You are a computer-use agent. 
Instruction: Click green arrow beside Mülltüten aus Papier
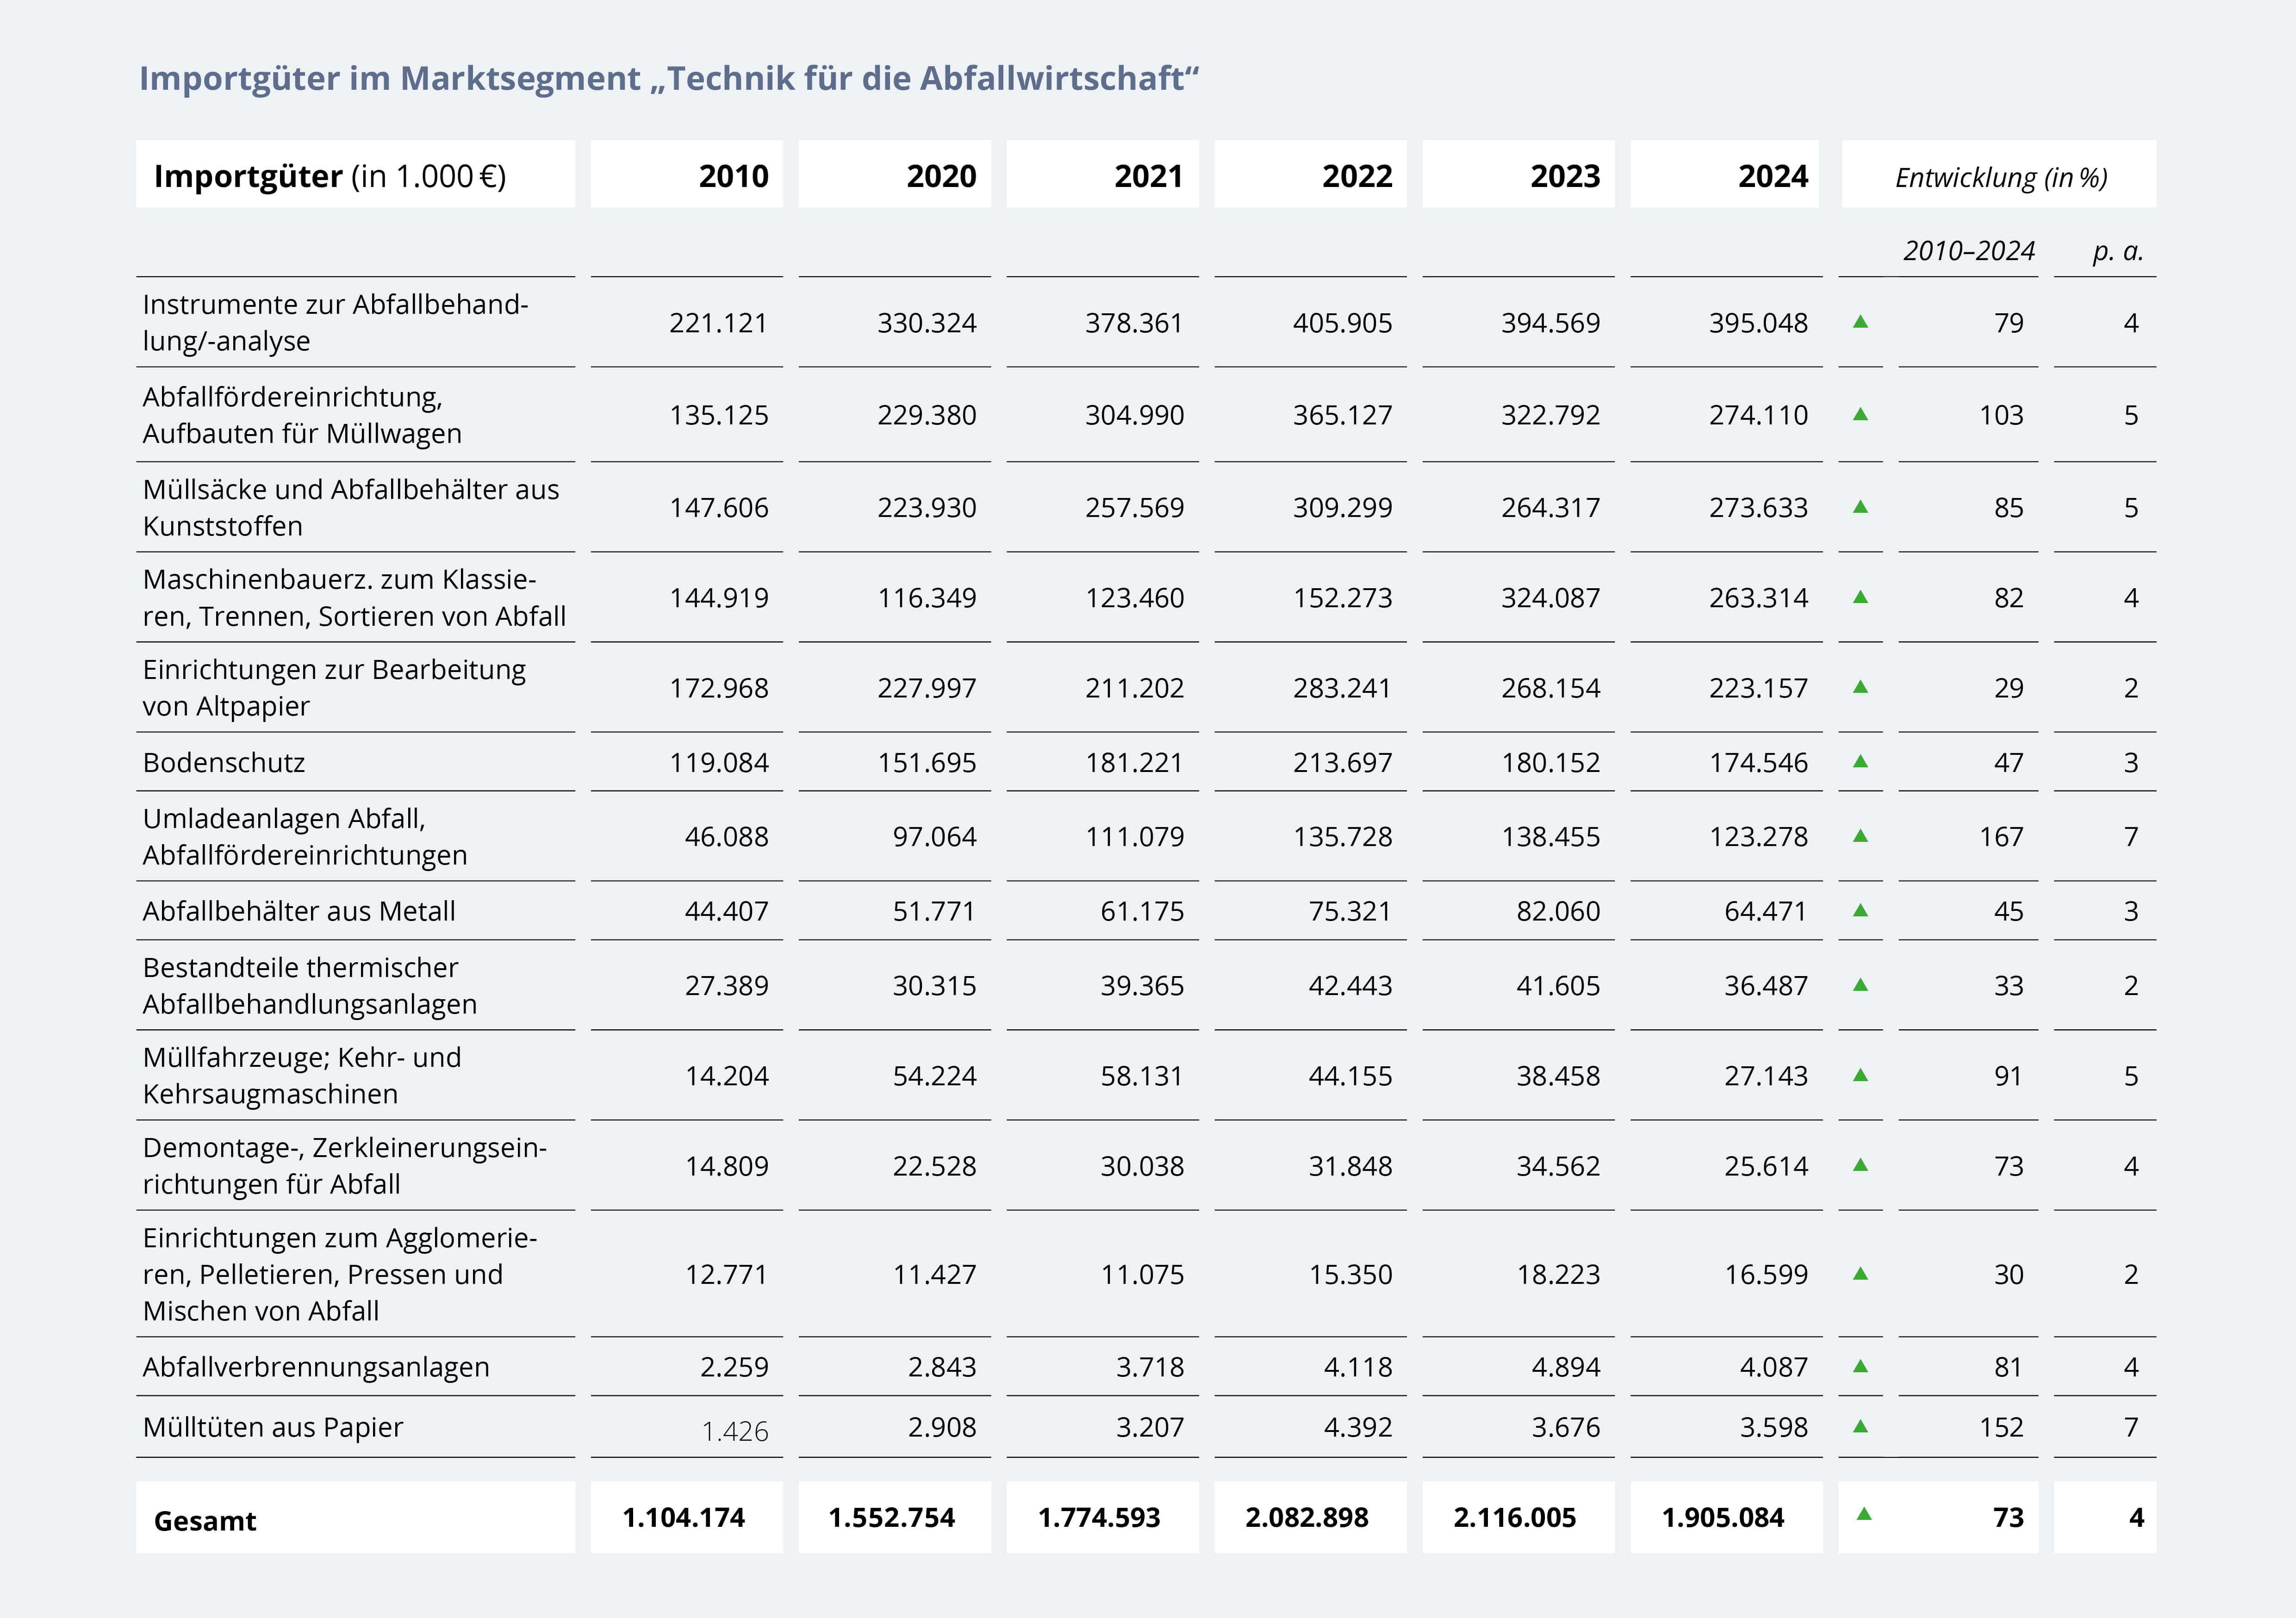click(1860, 1427)
